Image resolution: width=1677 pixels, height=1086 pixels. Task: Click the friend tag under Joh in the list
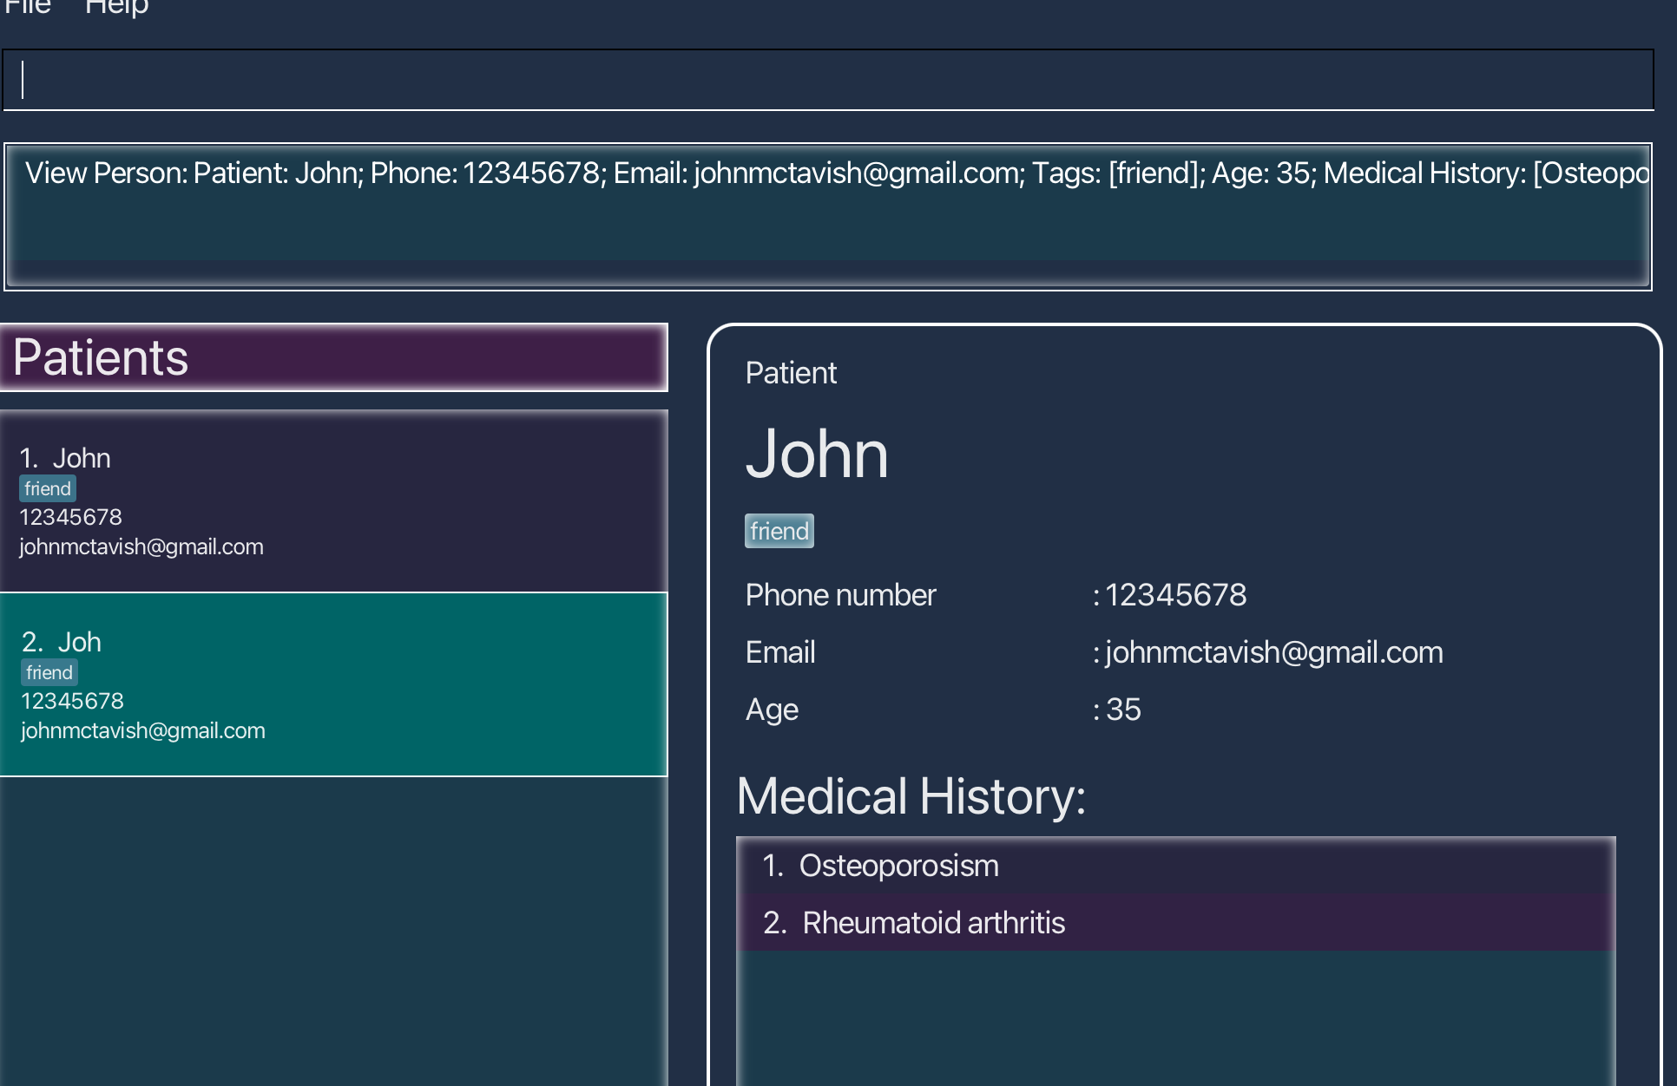[49, 672]
